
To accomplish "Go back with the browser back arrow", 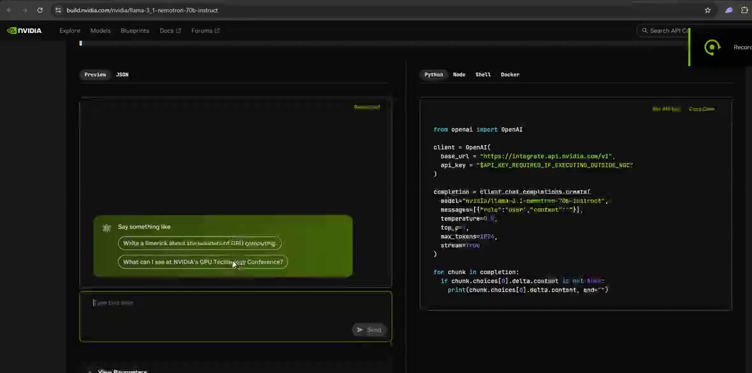I will pyautogui.click(x=9, y=10).
